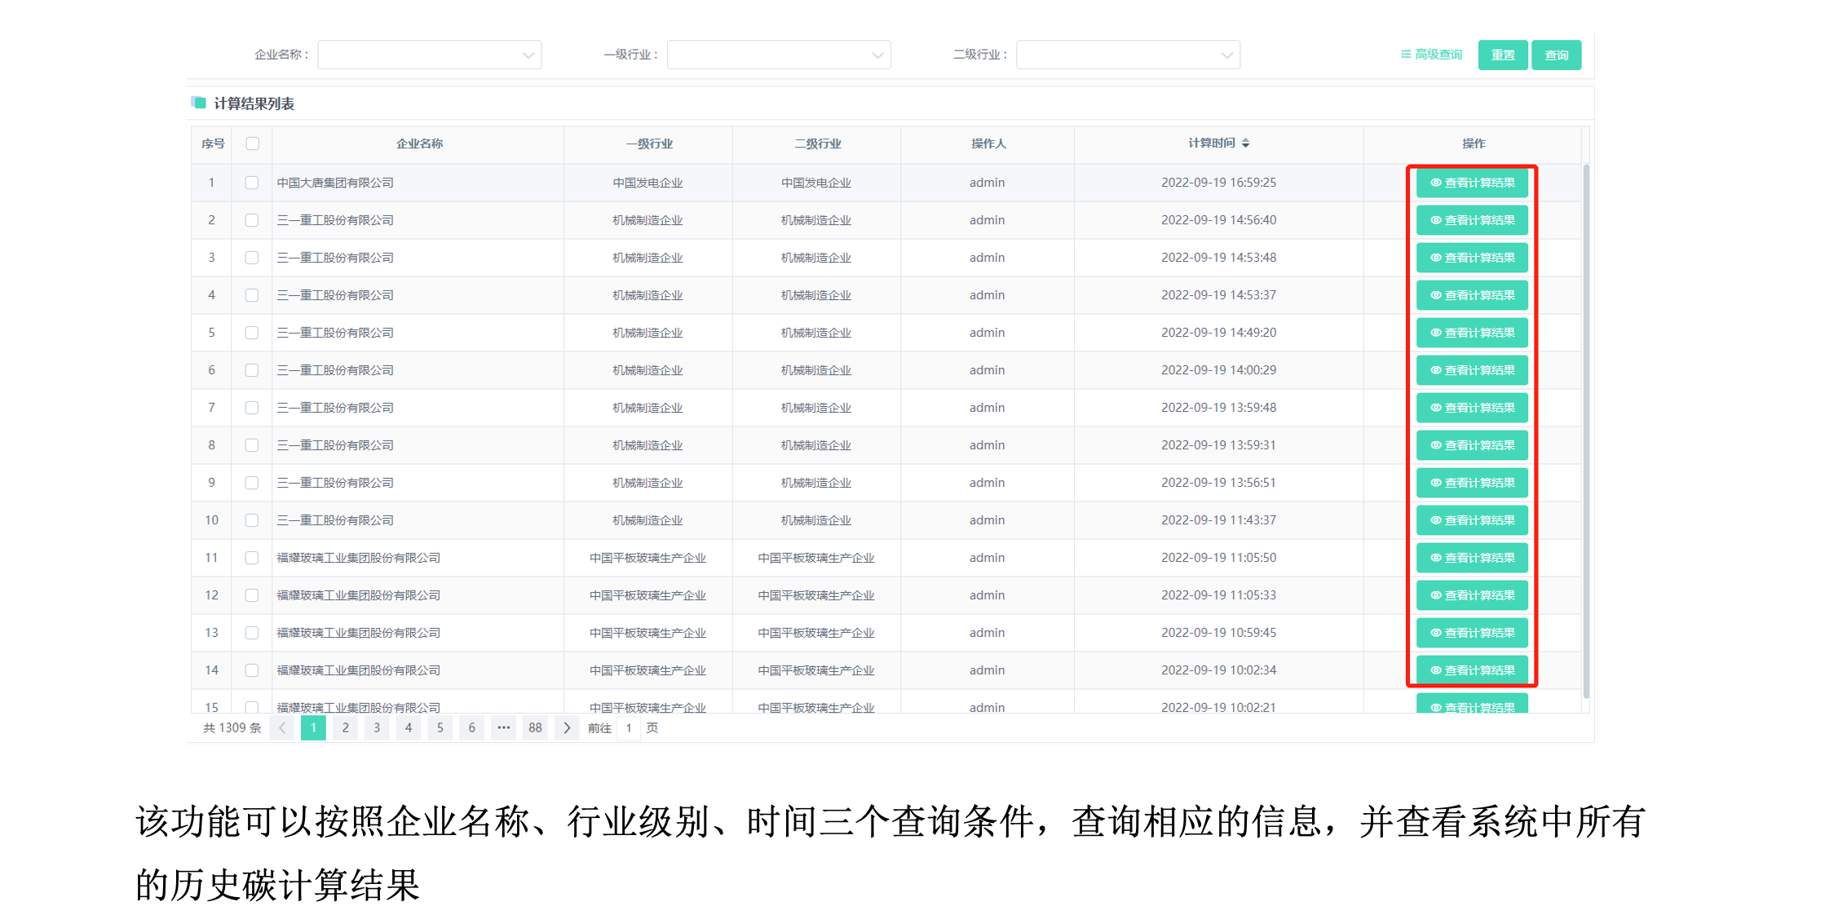View result for row 8 (13:59:31)

point(1472,445)
